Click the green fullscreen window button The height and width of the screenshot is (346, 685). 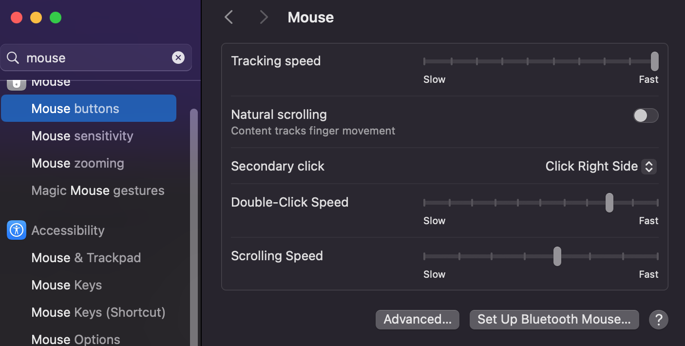tap(56, 18)
